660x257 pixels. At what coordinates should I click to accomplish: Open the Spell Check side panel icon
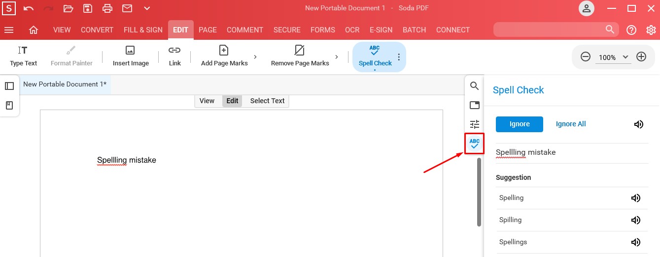point(475,143)
